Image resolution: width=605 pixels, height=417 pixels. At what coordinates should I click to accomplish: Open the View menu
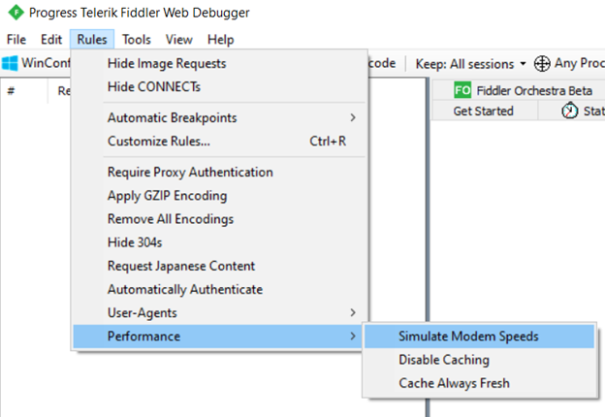179,40
